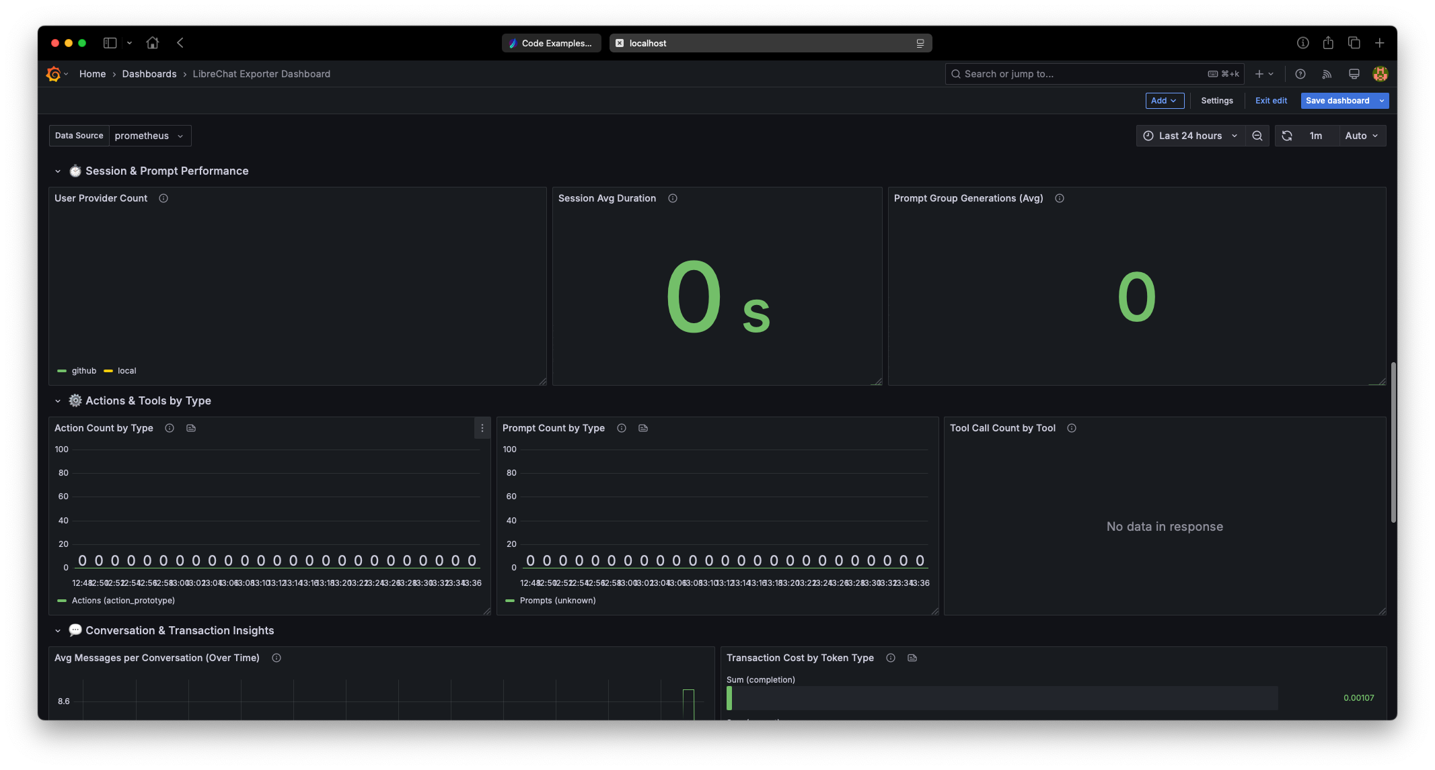This screenshot has width=1435, height=770.
Task: Open the user profile avatar
Action: pos(1380,74)
